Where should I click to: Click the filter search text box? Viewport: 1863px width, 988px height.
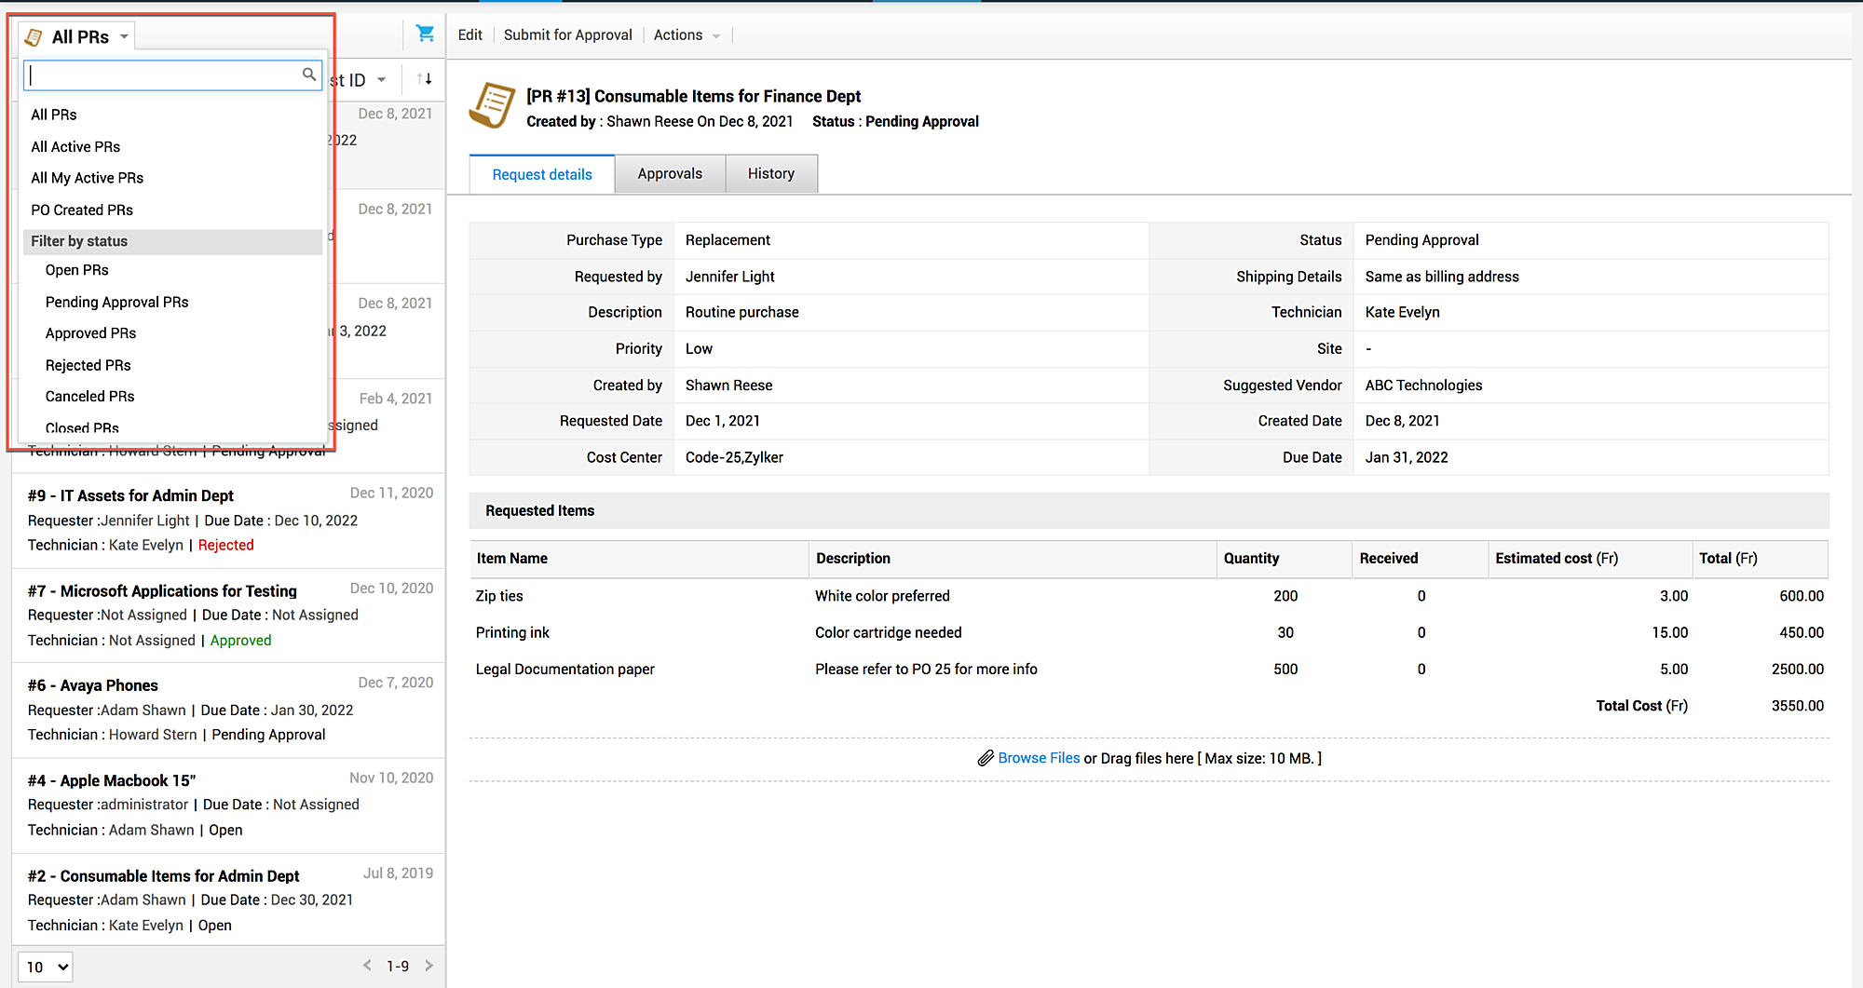163,75
